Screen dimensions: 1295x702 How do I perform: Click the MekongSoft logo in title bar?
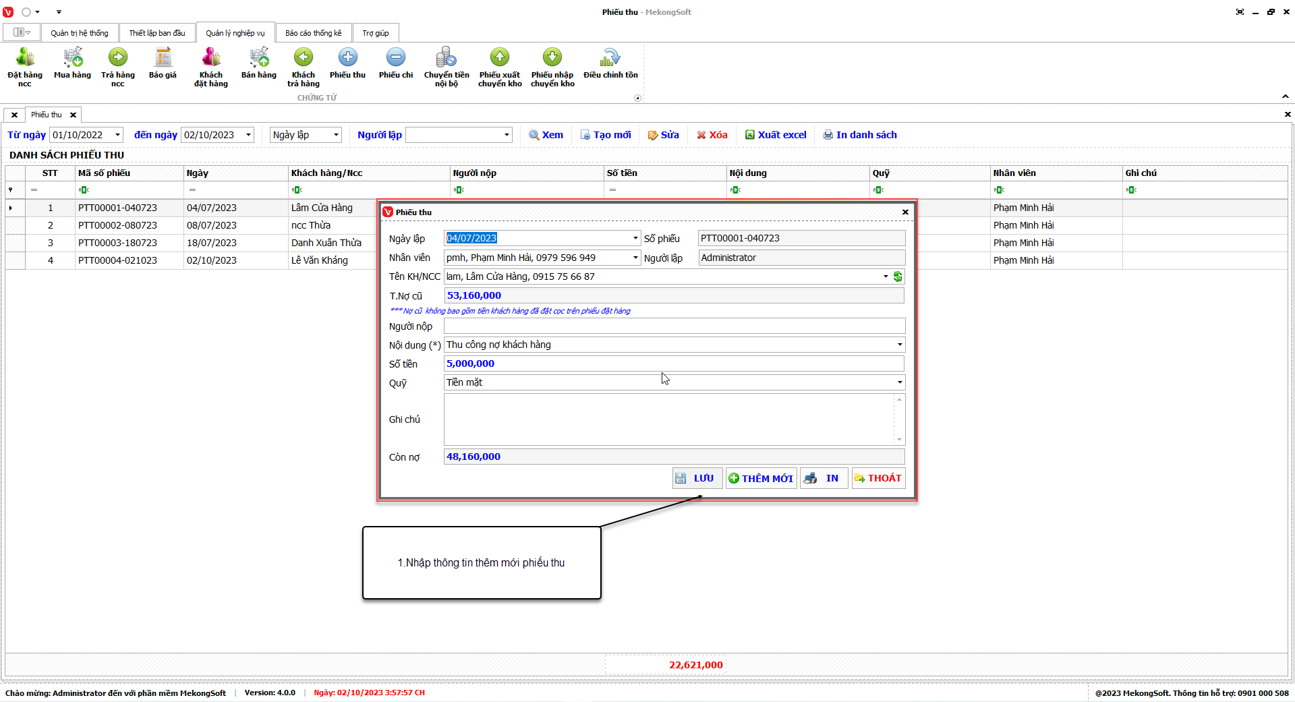click(8, 12)
